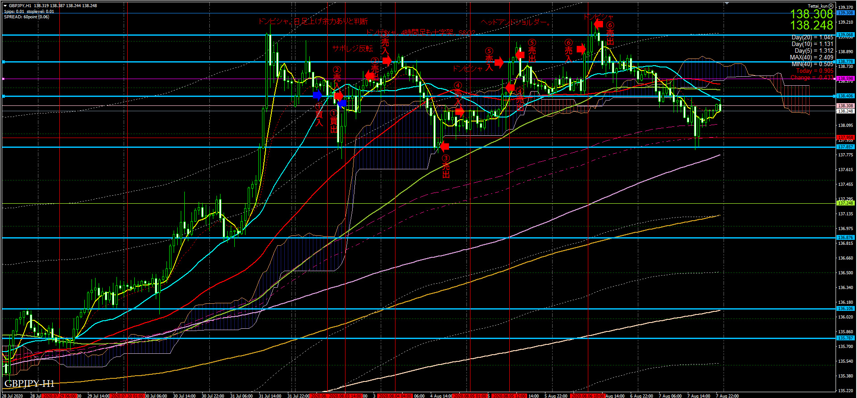Click the GBPJPY H1 watermark label bottom-left
Image resolution: width=857 pixels, height=398 pixels.
click(x=29, y=384)
